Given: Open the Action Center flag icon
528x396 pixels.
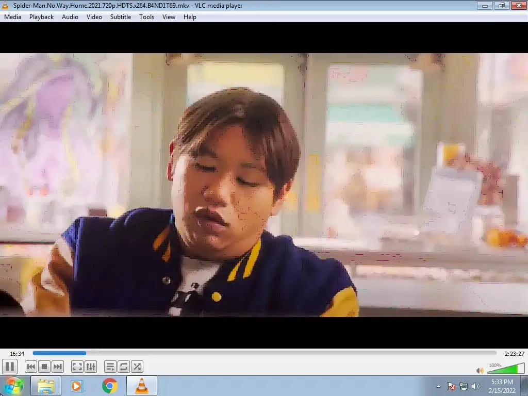Looking at the screenshot, I should [x=451, y=386].
